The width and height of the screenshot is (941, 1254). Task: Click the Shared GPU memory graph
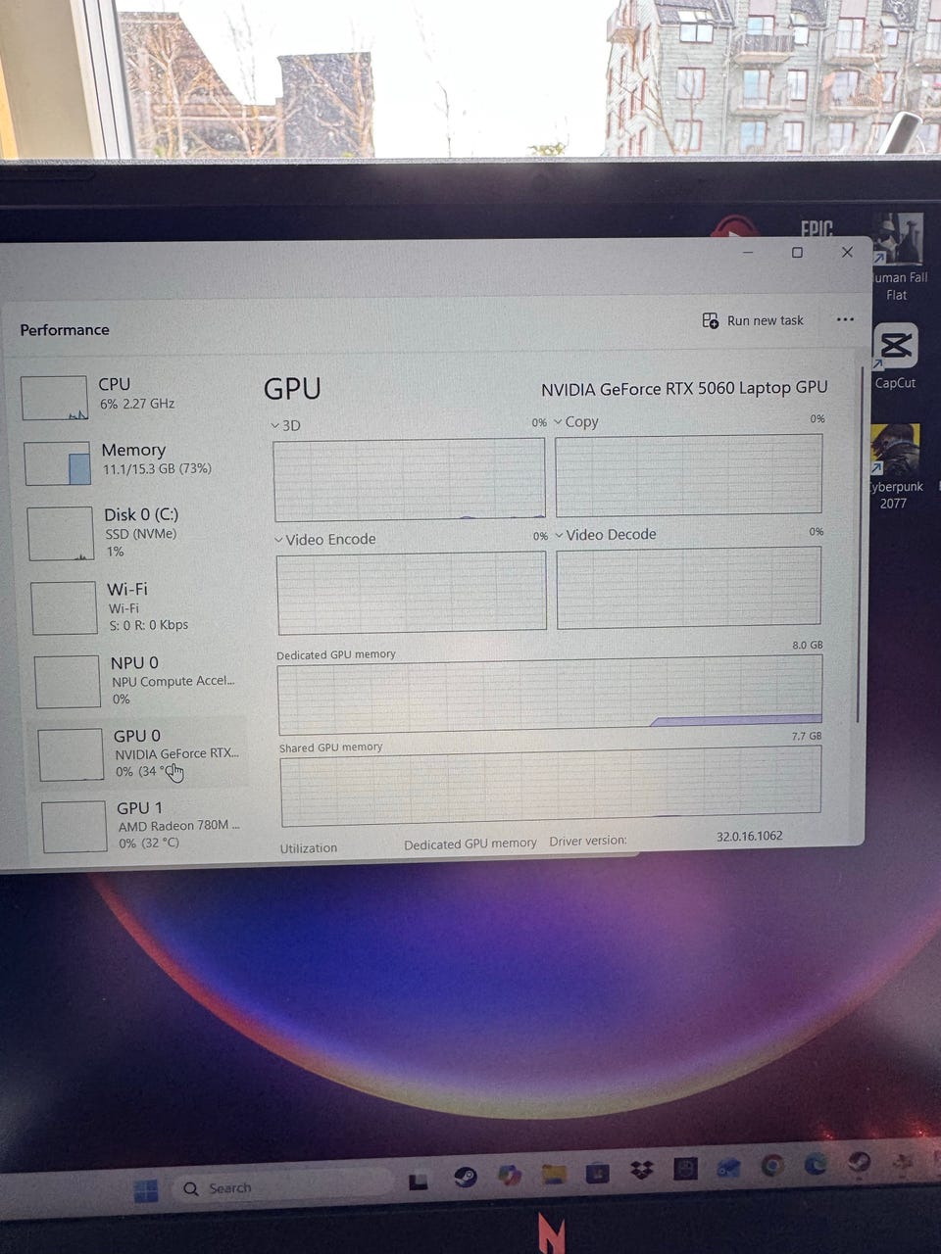pyautogui.click(x=551, y=787)
